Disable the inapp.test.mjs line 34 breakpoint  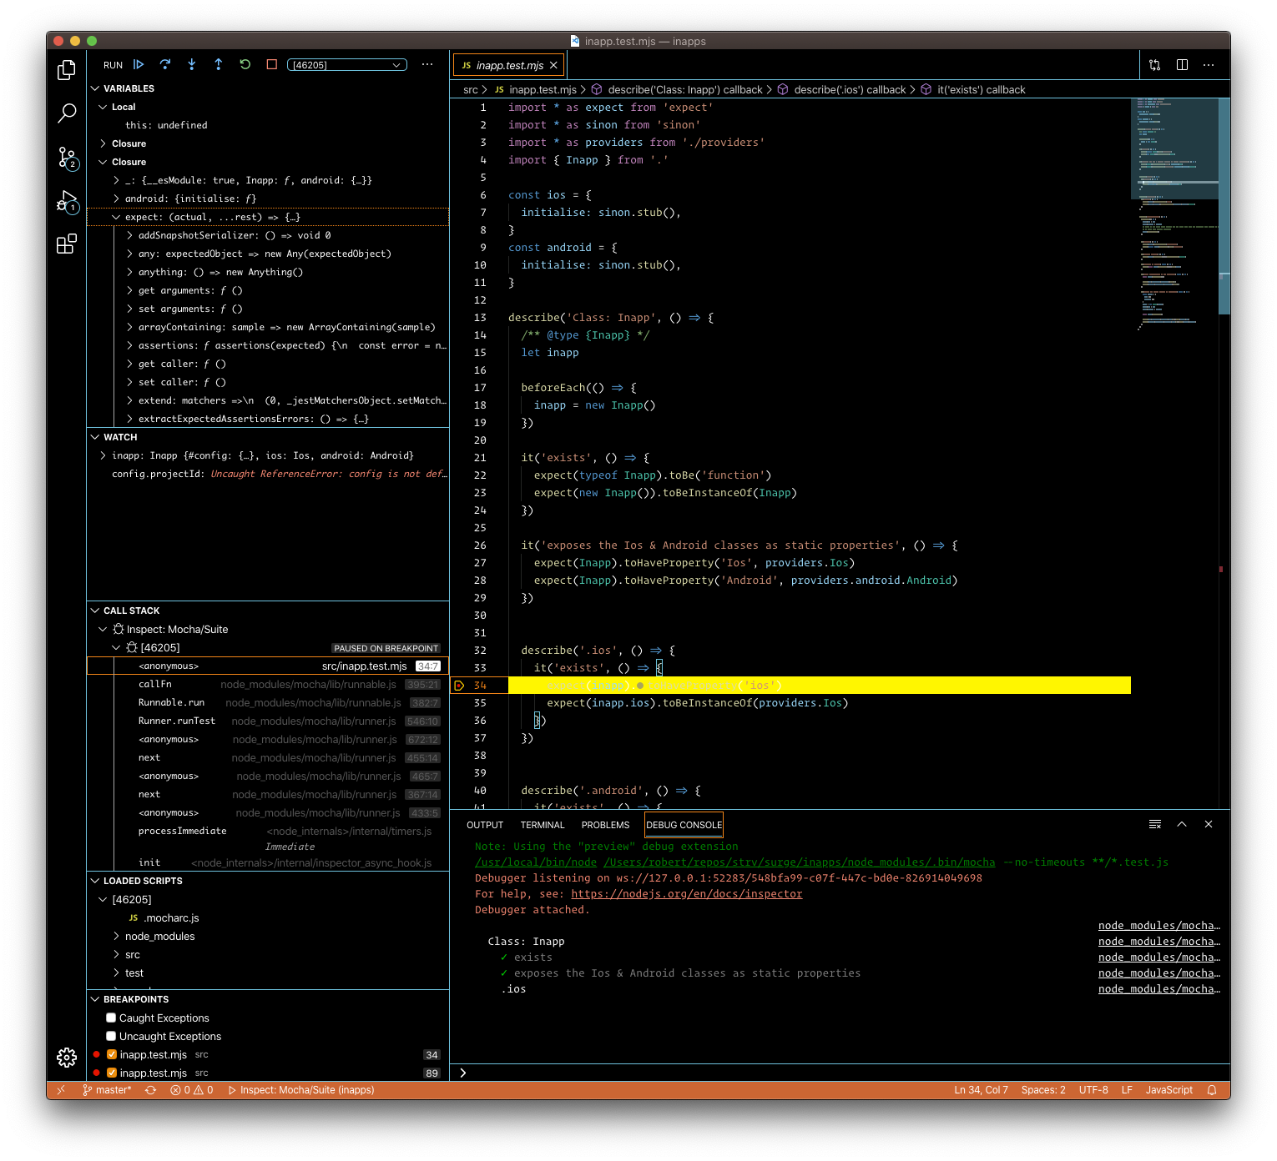coord(112,1055)
